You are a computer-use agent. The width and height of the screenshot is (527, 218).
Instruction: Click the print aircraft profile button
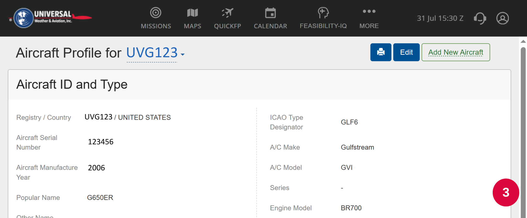(381, 52)
